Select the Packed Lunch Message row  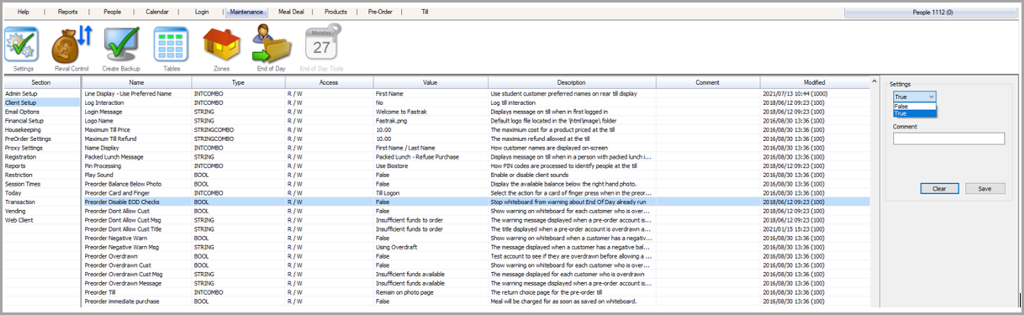point(475,157)
